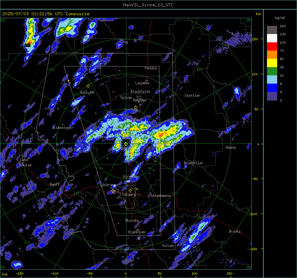Viewport: 297px width, 278px height.
Task: Click the Stettler town label
Action: (x=192, y=96)
